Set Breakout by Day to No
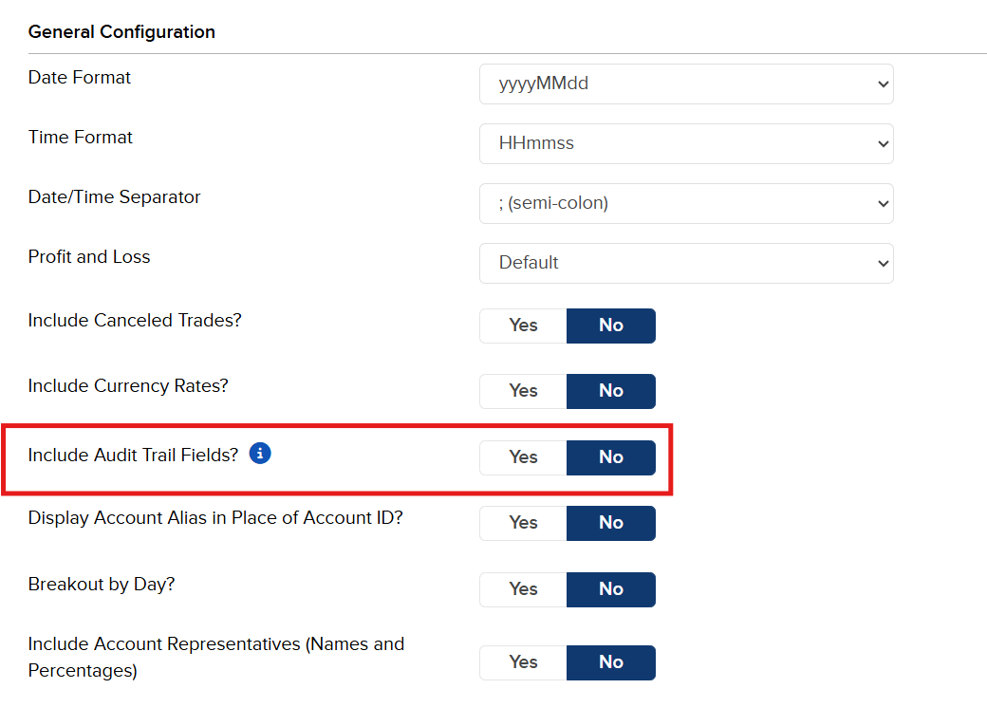The width and height of the screenshot is (987, 726). coord(610,589)
